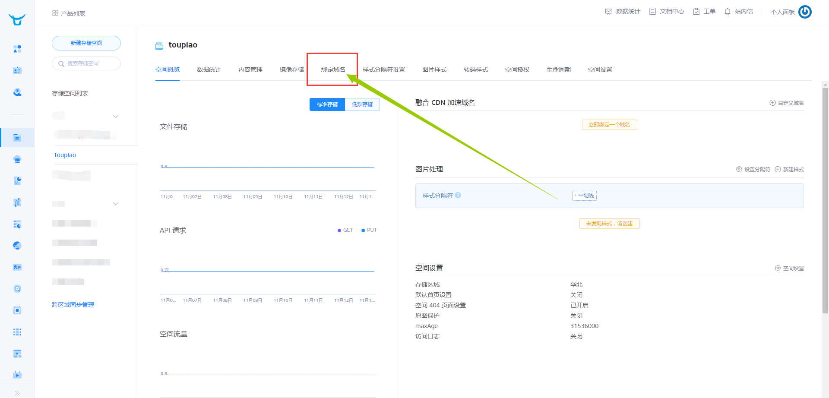The width and height of the screenshot is (829, 398).
Task: Click the 新建存储空间 button
Action: tap(86, 43)
